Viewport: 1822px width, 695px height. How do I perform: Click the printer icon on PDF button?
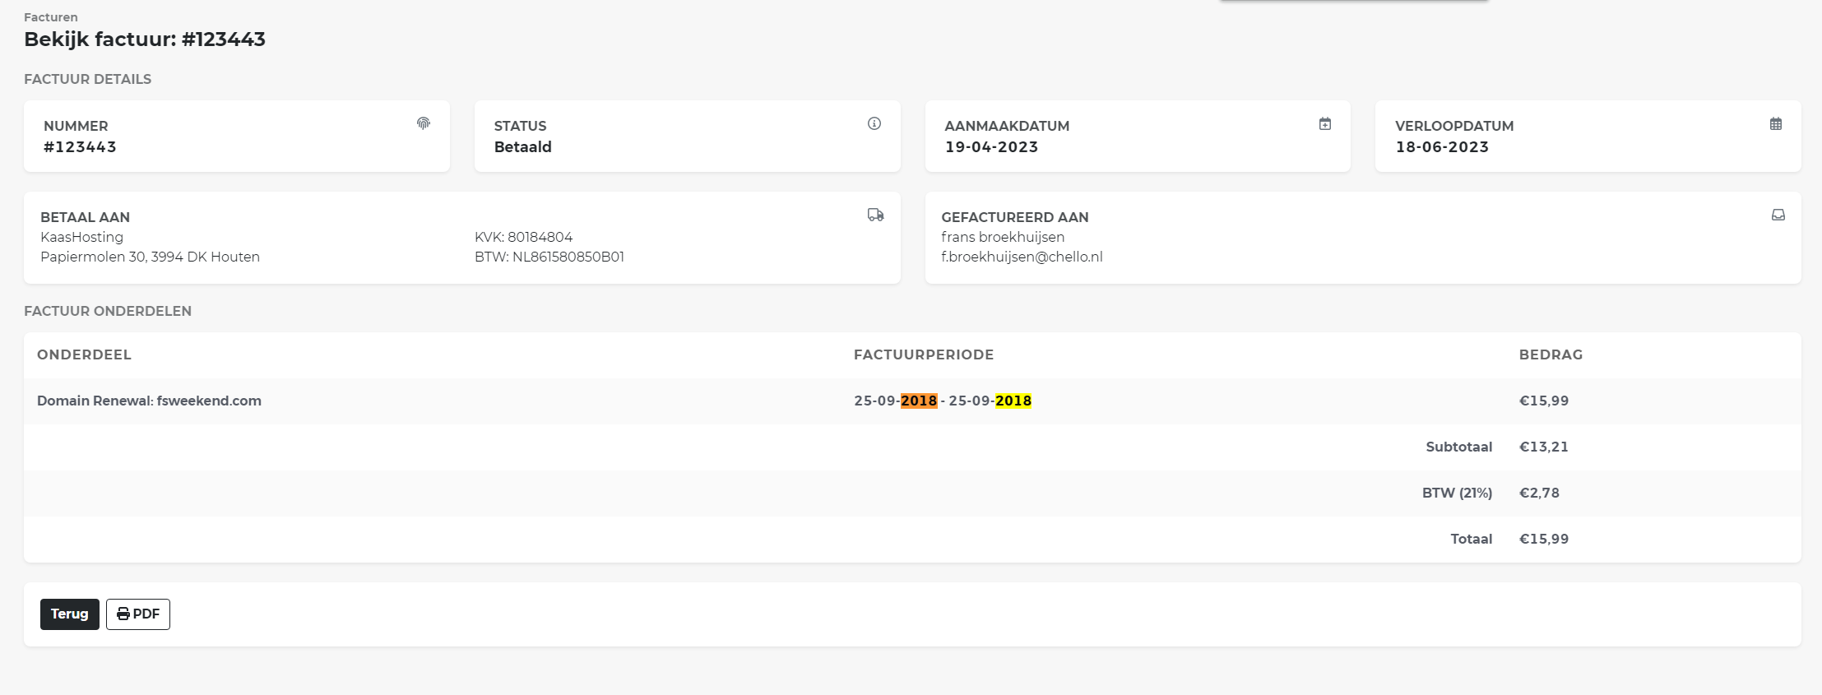123,614
